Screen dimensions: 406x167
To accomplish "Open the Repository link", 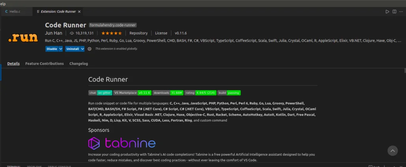I will [x=138, y=33].
